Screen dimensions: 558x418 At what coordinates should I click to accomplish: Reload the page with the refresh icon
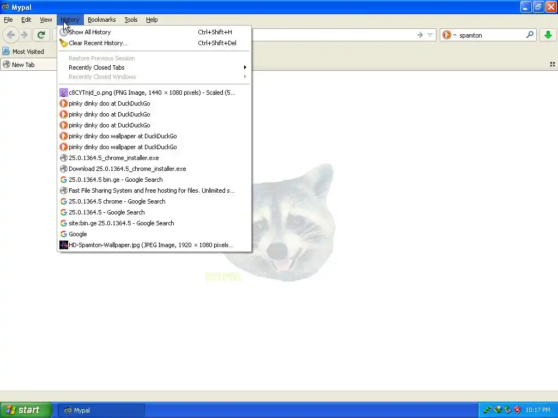tap(41, 35)
